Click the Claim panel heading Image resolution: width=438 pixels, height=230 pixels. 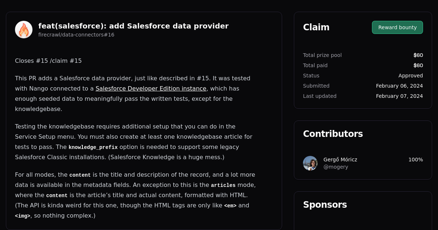(x=316, y=27)
